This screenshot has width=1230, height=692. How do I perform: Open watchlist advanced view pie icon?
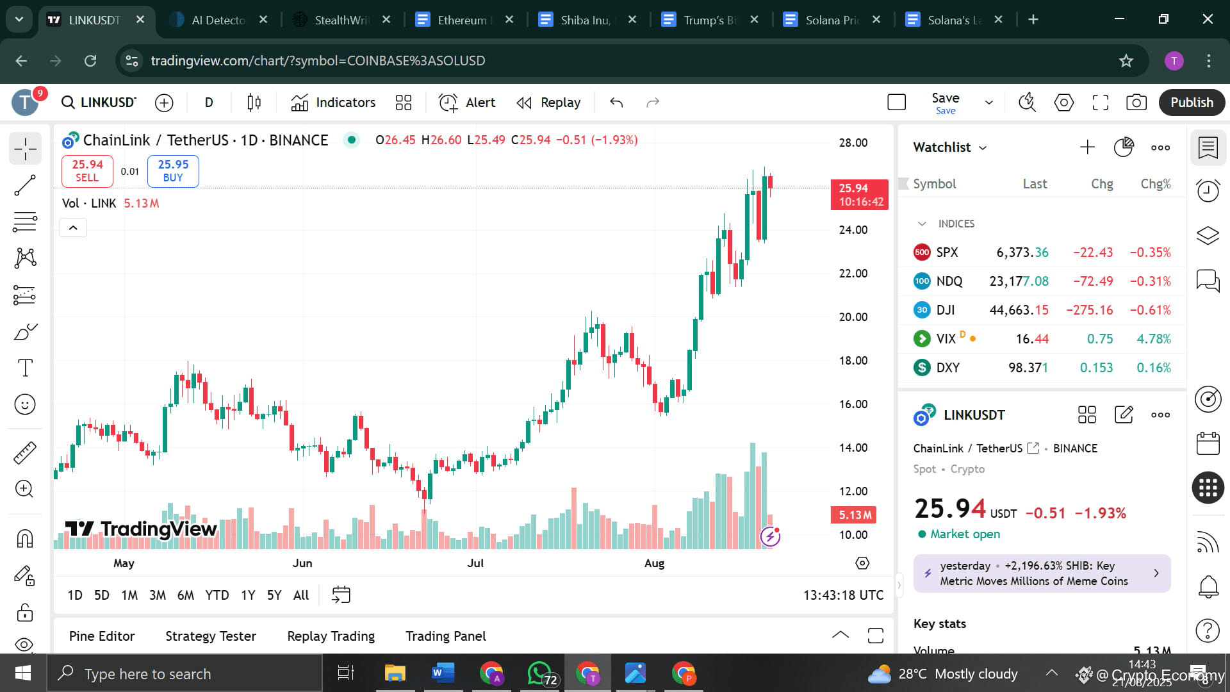[1124, 147]
